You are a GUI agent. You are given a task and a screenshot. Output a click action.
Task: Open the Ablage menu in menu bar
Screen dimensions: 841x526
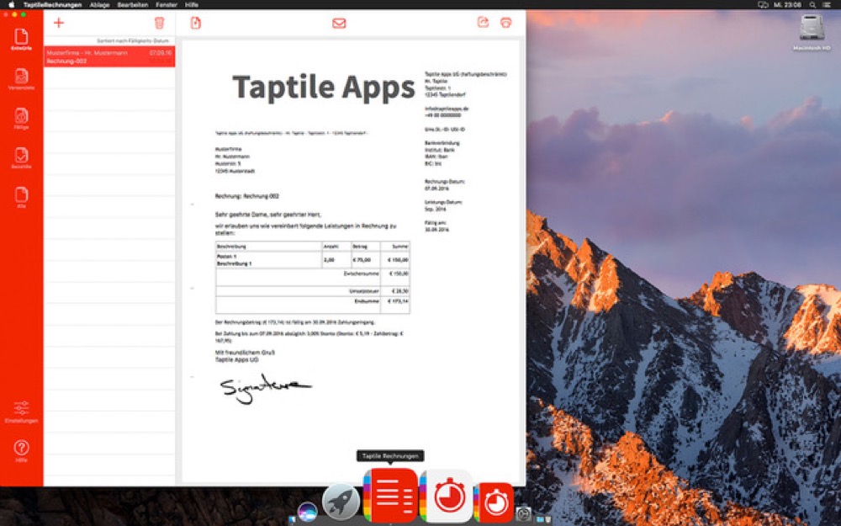tap(99, 4)
